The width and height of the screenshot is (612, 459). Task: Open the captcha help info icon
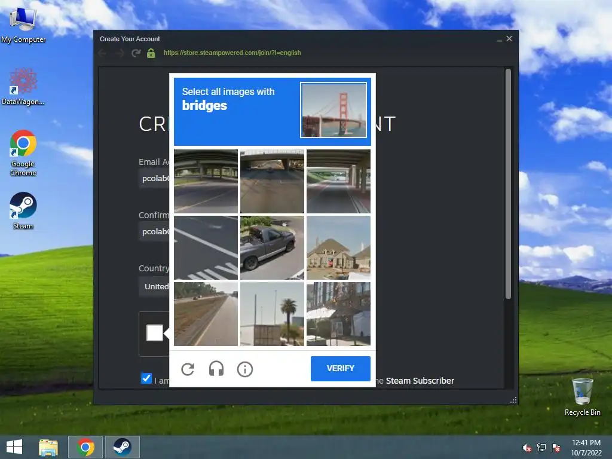click(244, 369)
